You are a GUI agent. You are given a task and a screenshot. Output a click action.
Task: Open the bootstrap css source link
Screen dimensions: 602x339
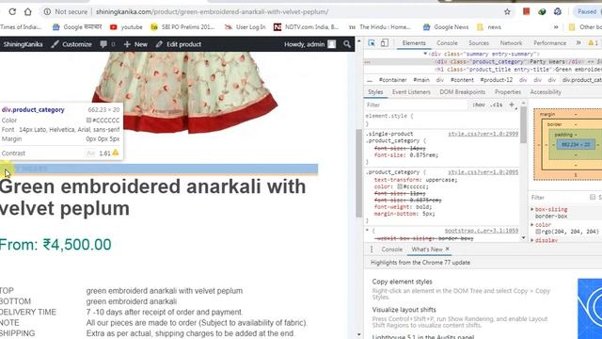[x=482, y=231]
